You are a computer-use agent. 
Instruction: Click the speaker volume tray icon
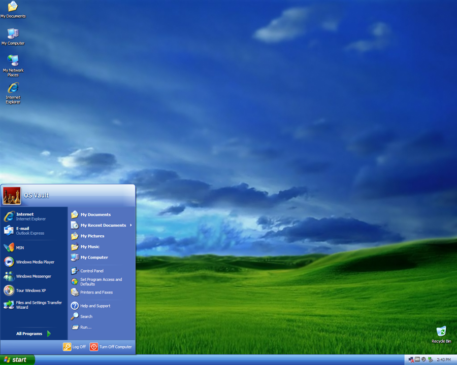point(423,359)
